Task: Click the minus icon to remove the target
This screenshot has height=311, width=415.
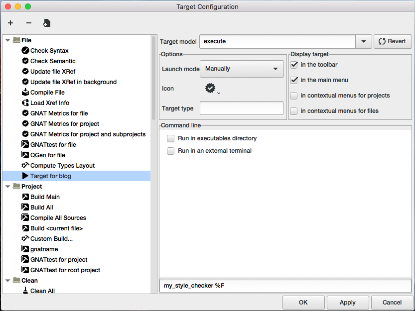Action: (28, 23)
